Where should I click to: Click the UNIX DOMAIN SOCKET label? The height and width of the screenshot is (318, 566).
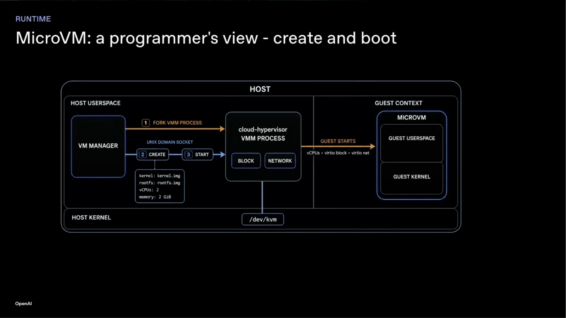(170, 142)
